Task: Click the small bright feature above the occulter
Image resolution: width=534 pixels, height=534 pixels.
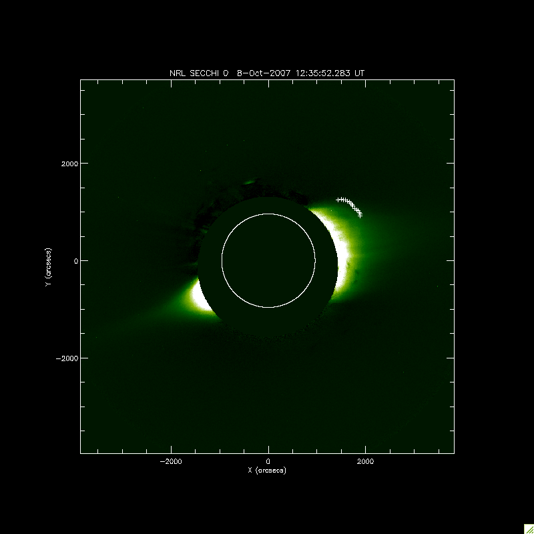Action: click(x=250, y=181)
